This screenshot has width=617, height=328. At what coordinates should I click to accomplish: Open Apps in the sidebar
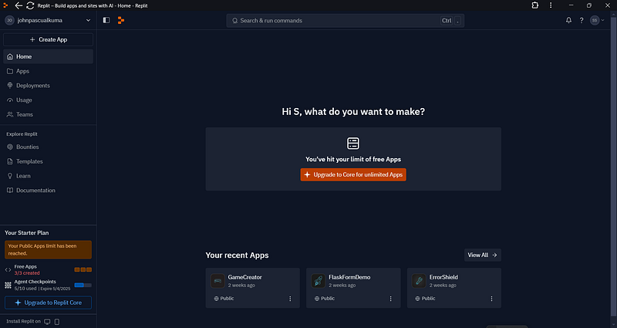pyautogui.click(x=48, y=71)
